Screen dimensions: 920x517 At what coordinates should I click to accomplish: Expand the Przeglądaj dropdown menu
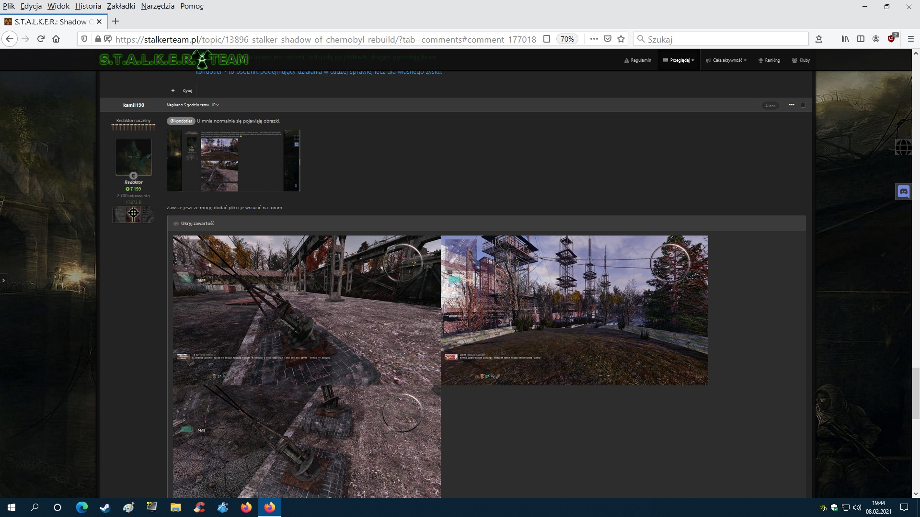point(679,60)
